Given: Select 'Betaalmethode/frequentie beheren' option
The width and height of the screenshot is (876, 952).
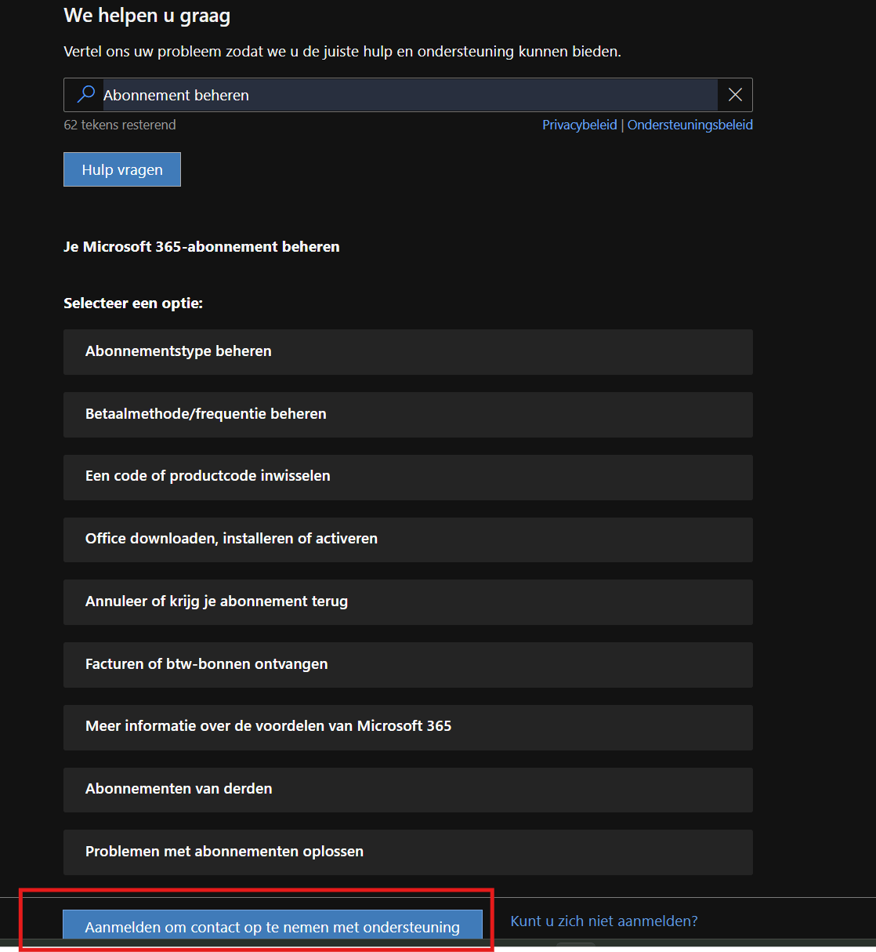Looking at the screenshot, I should click(x=408, y=414).
